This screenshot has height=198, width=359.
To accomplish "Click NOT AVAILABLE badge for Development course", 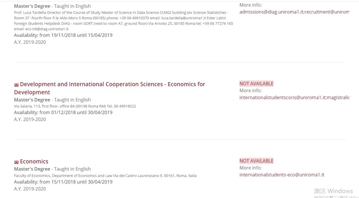I will [256, 84].
